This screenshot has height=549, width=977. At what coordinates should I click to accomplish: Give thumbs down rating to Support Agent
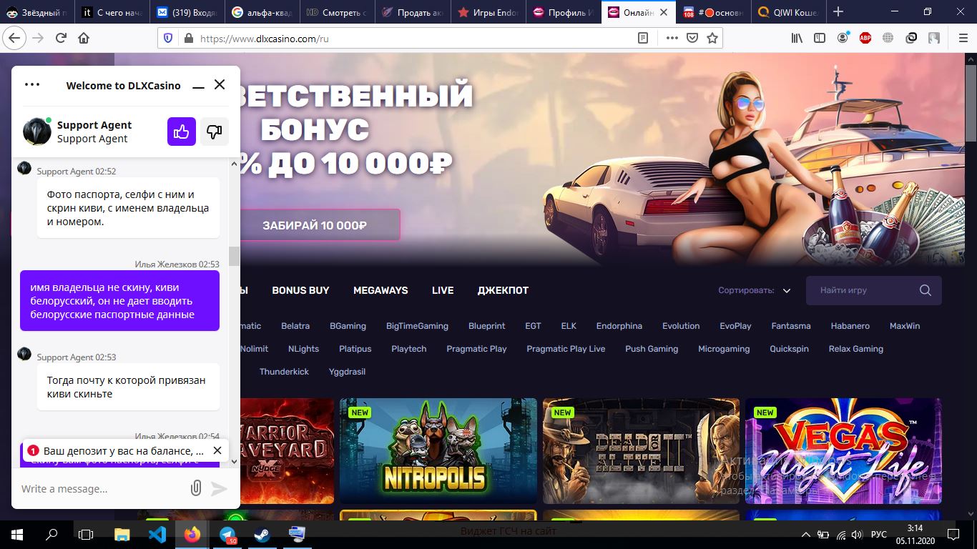click(x=214, y=132)
